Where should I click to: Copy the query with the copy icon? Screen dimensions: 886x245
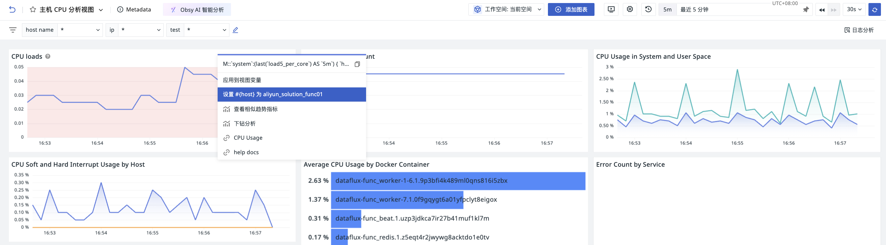pos(357,64)
